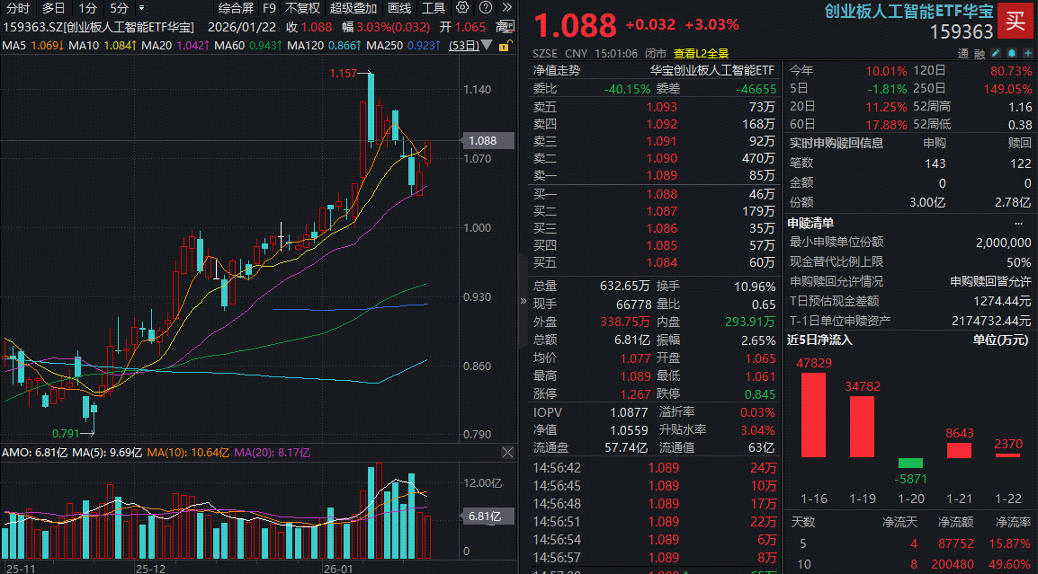Open the 工具 tools entry in the toolbar
Viewport: 1038px width, 574px height.
pos(432,8)
